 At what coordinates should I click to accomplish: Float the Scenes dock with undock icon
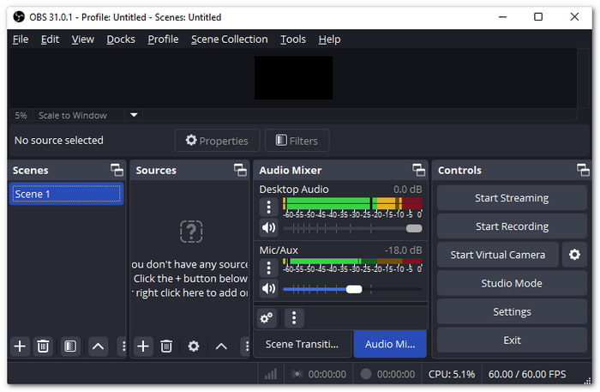117,170
